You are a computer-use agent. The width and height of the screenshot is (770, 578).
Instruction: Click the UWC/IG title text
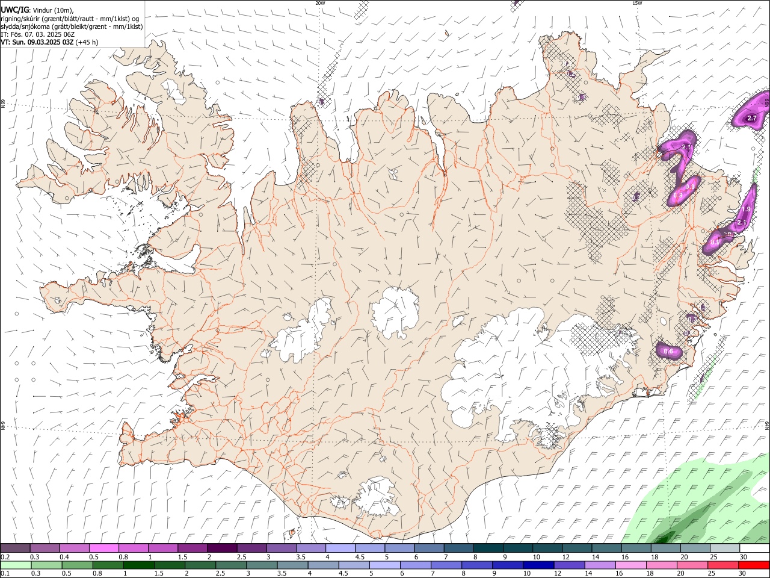coord(14,10)
